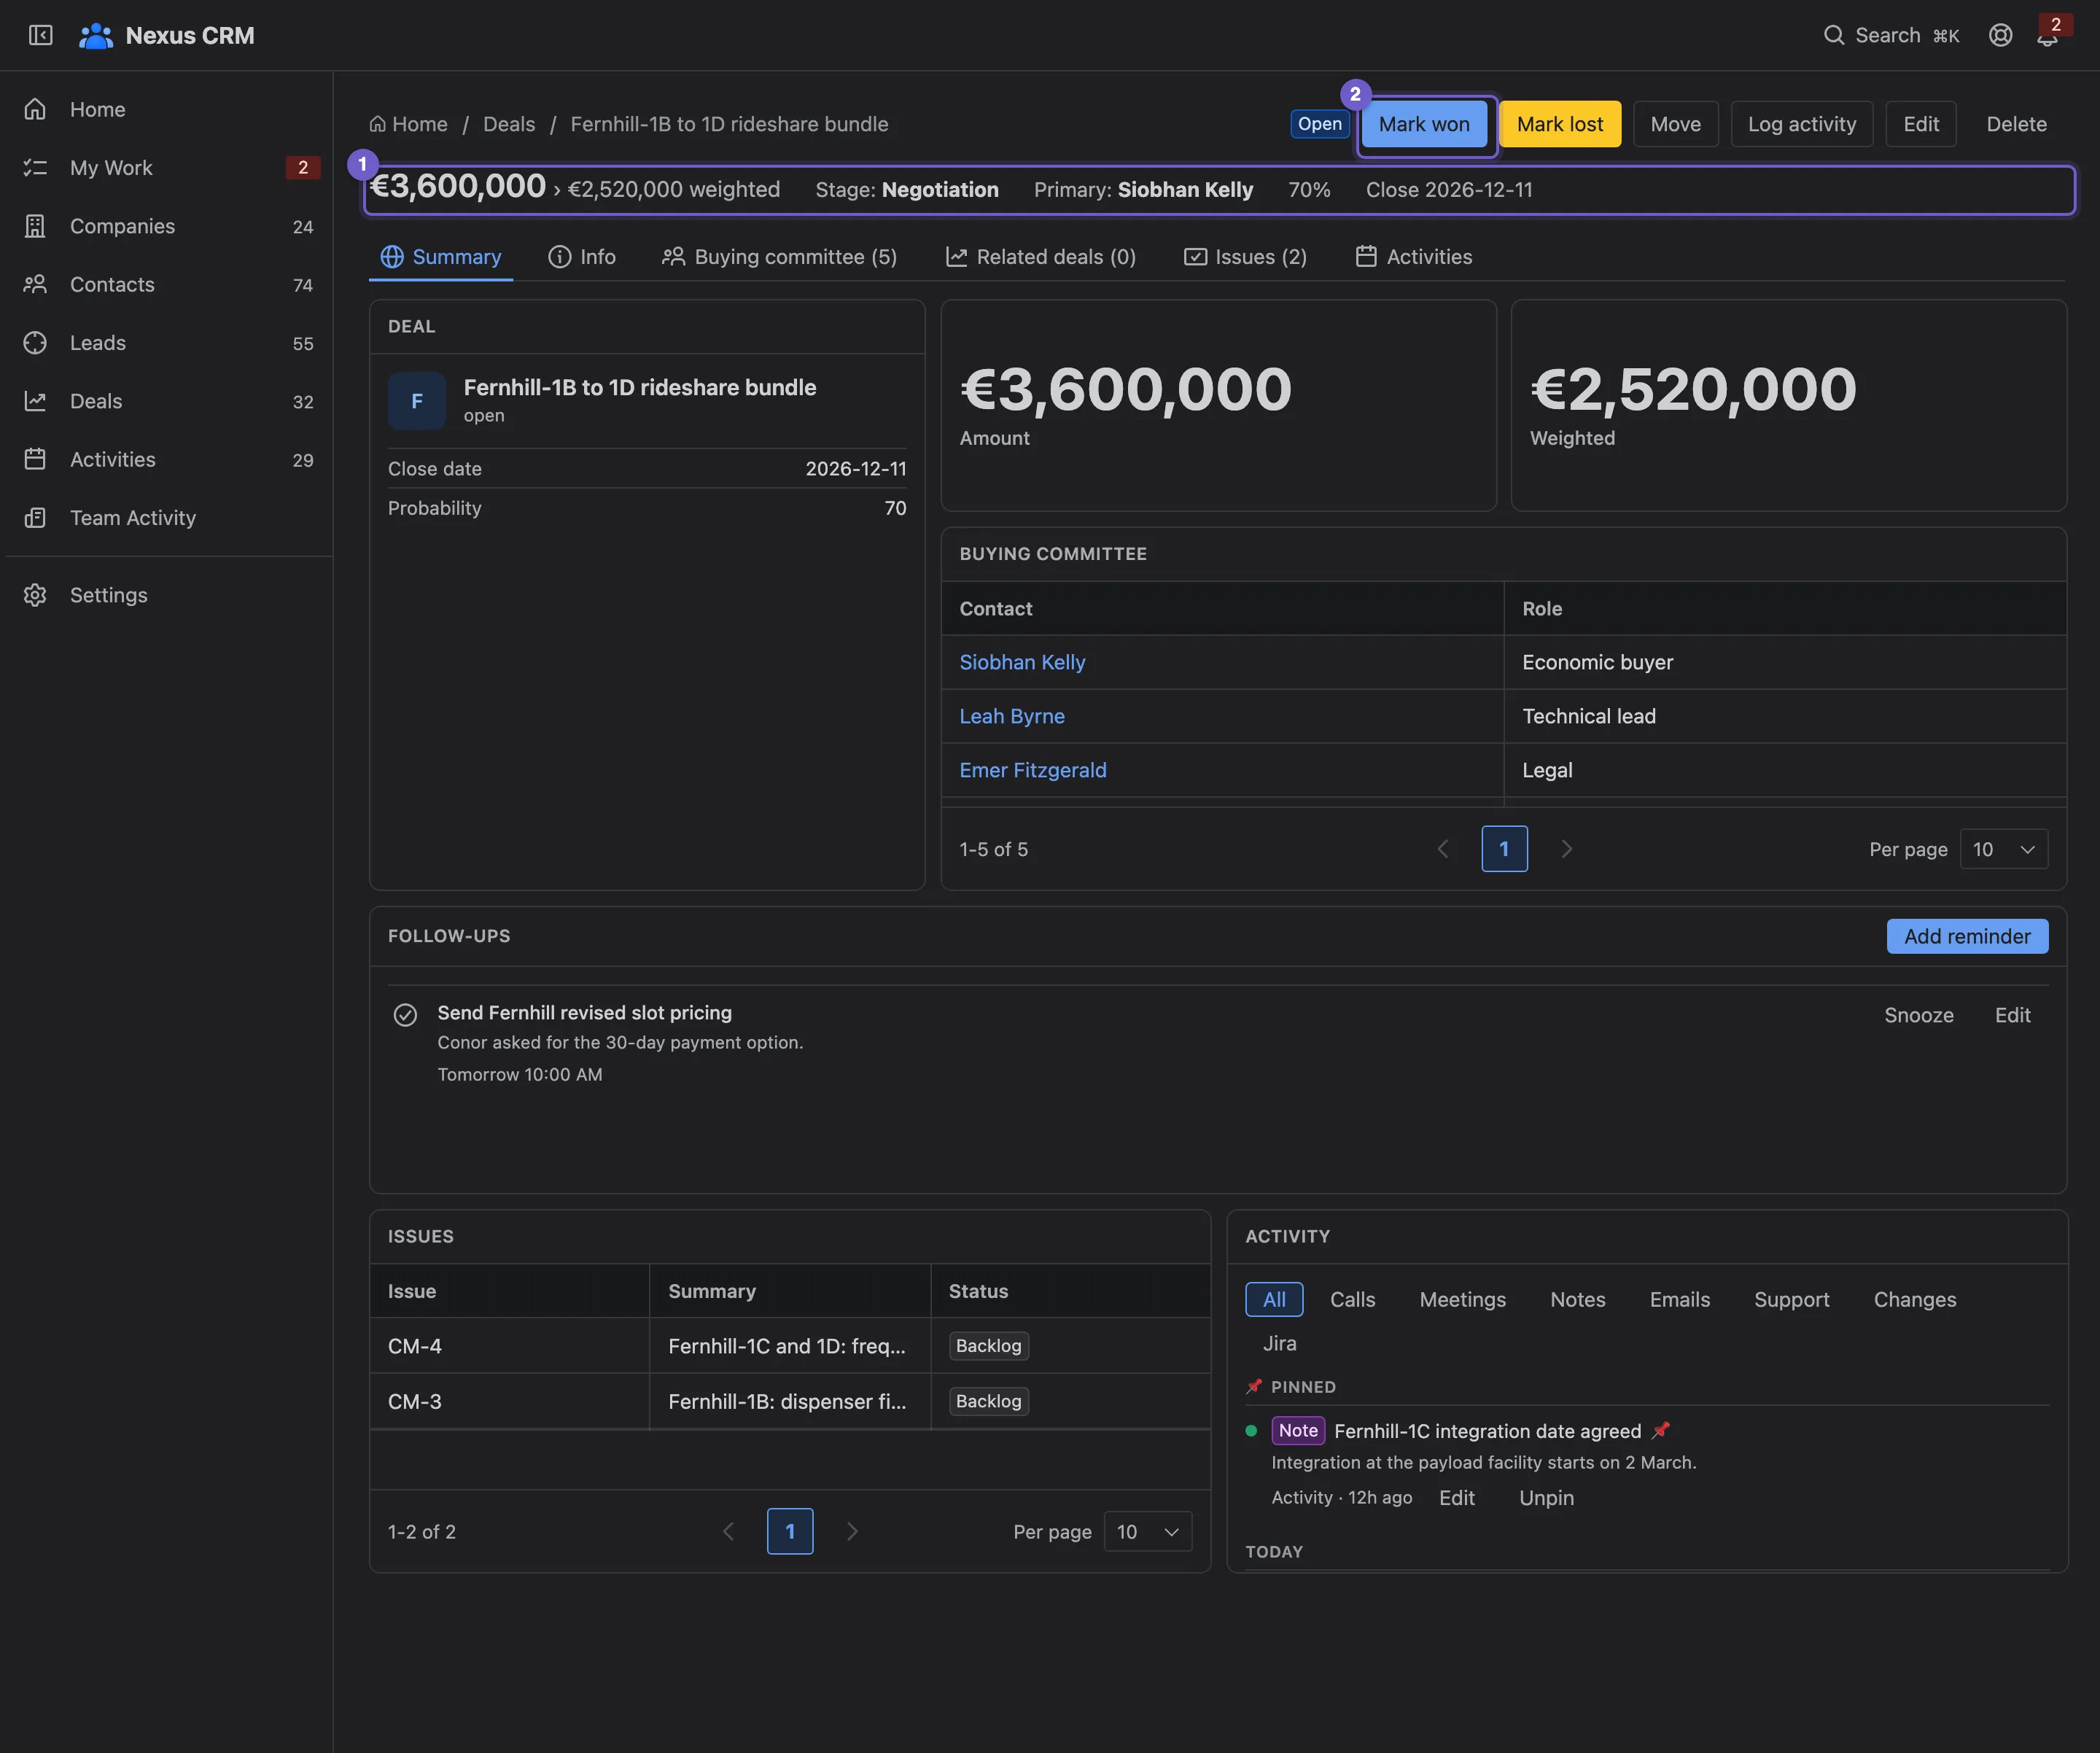Click the F avatar of the deal
The width and height of the screenshot is (2100, 1753).
[x=417, y=401]
